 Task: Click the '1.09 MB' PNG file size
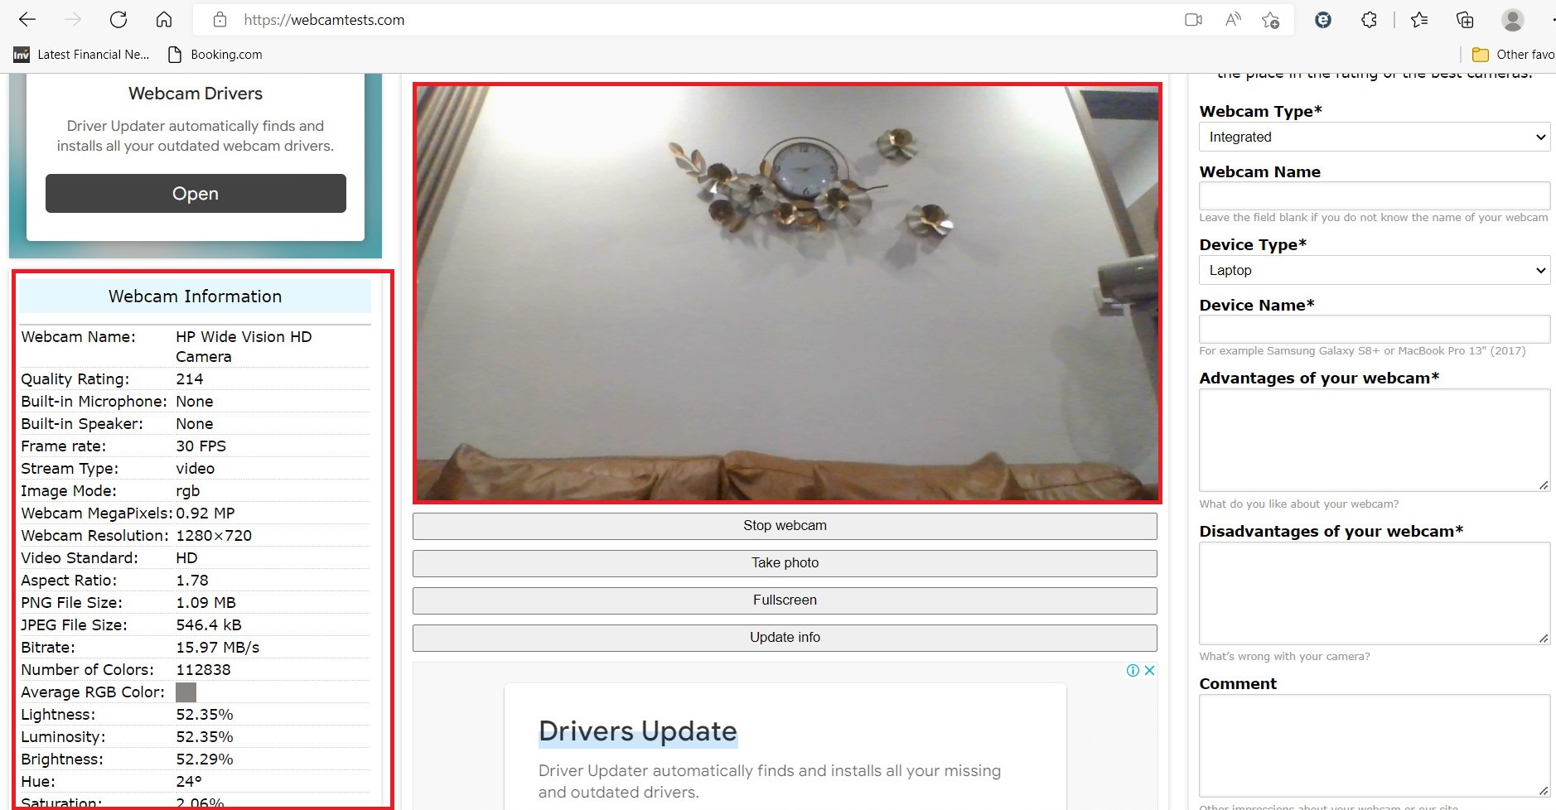click(x=206, y=603)
